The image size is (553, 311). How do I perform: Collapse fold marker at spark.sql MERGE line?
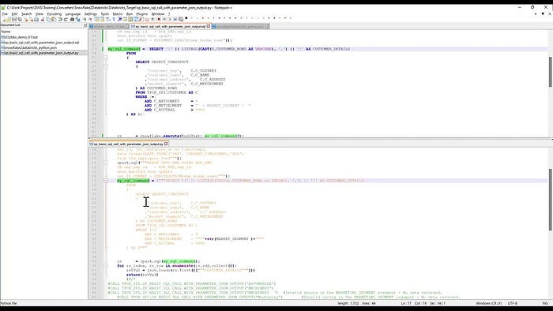point(105,163)
